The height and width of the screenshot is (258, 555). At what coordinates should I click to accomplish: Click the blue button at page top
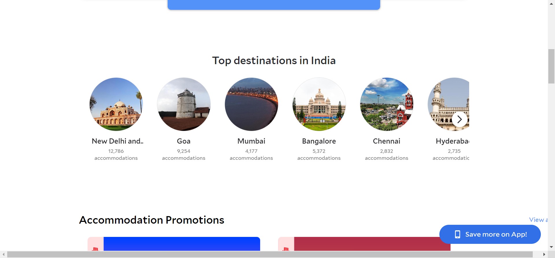(274, 5)
